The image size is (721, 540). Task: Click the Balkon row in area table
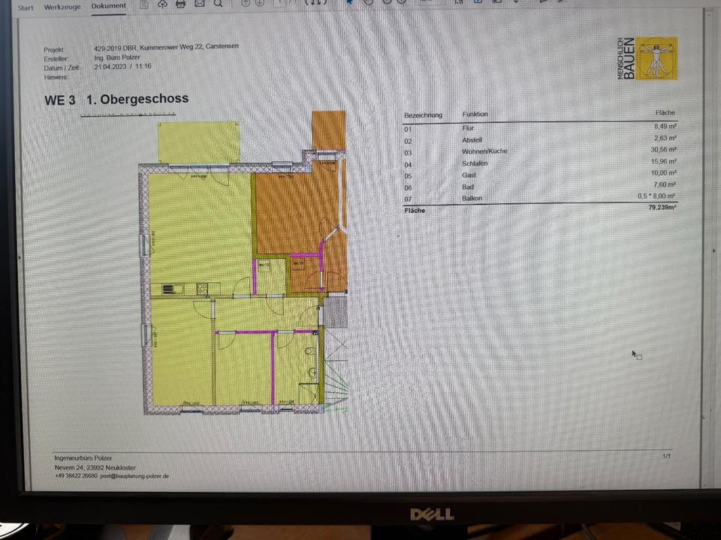point(539,199)
